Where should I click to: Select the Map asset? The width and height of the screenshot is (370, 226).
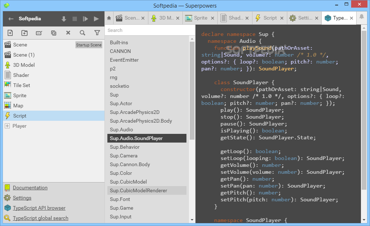pos(54,106)
